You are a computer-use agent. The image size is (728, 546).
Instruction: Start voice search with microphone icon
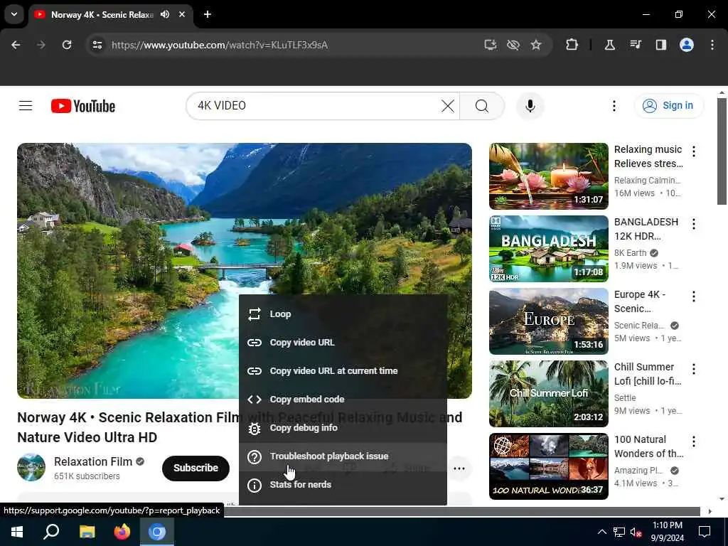point(530,106)
